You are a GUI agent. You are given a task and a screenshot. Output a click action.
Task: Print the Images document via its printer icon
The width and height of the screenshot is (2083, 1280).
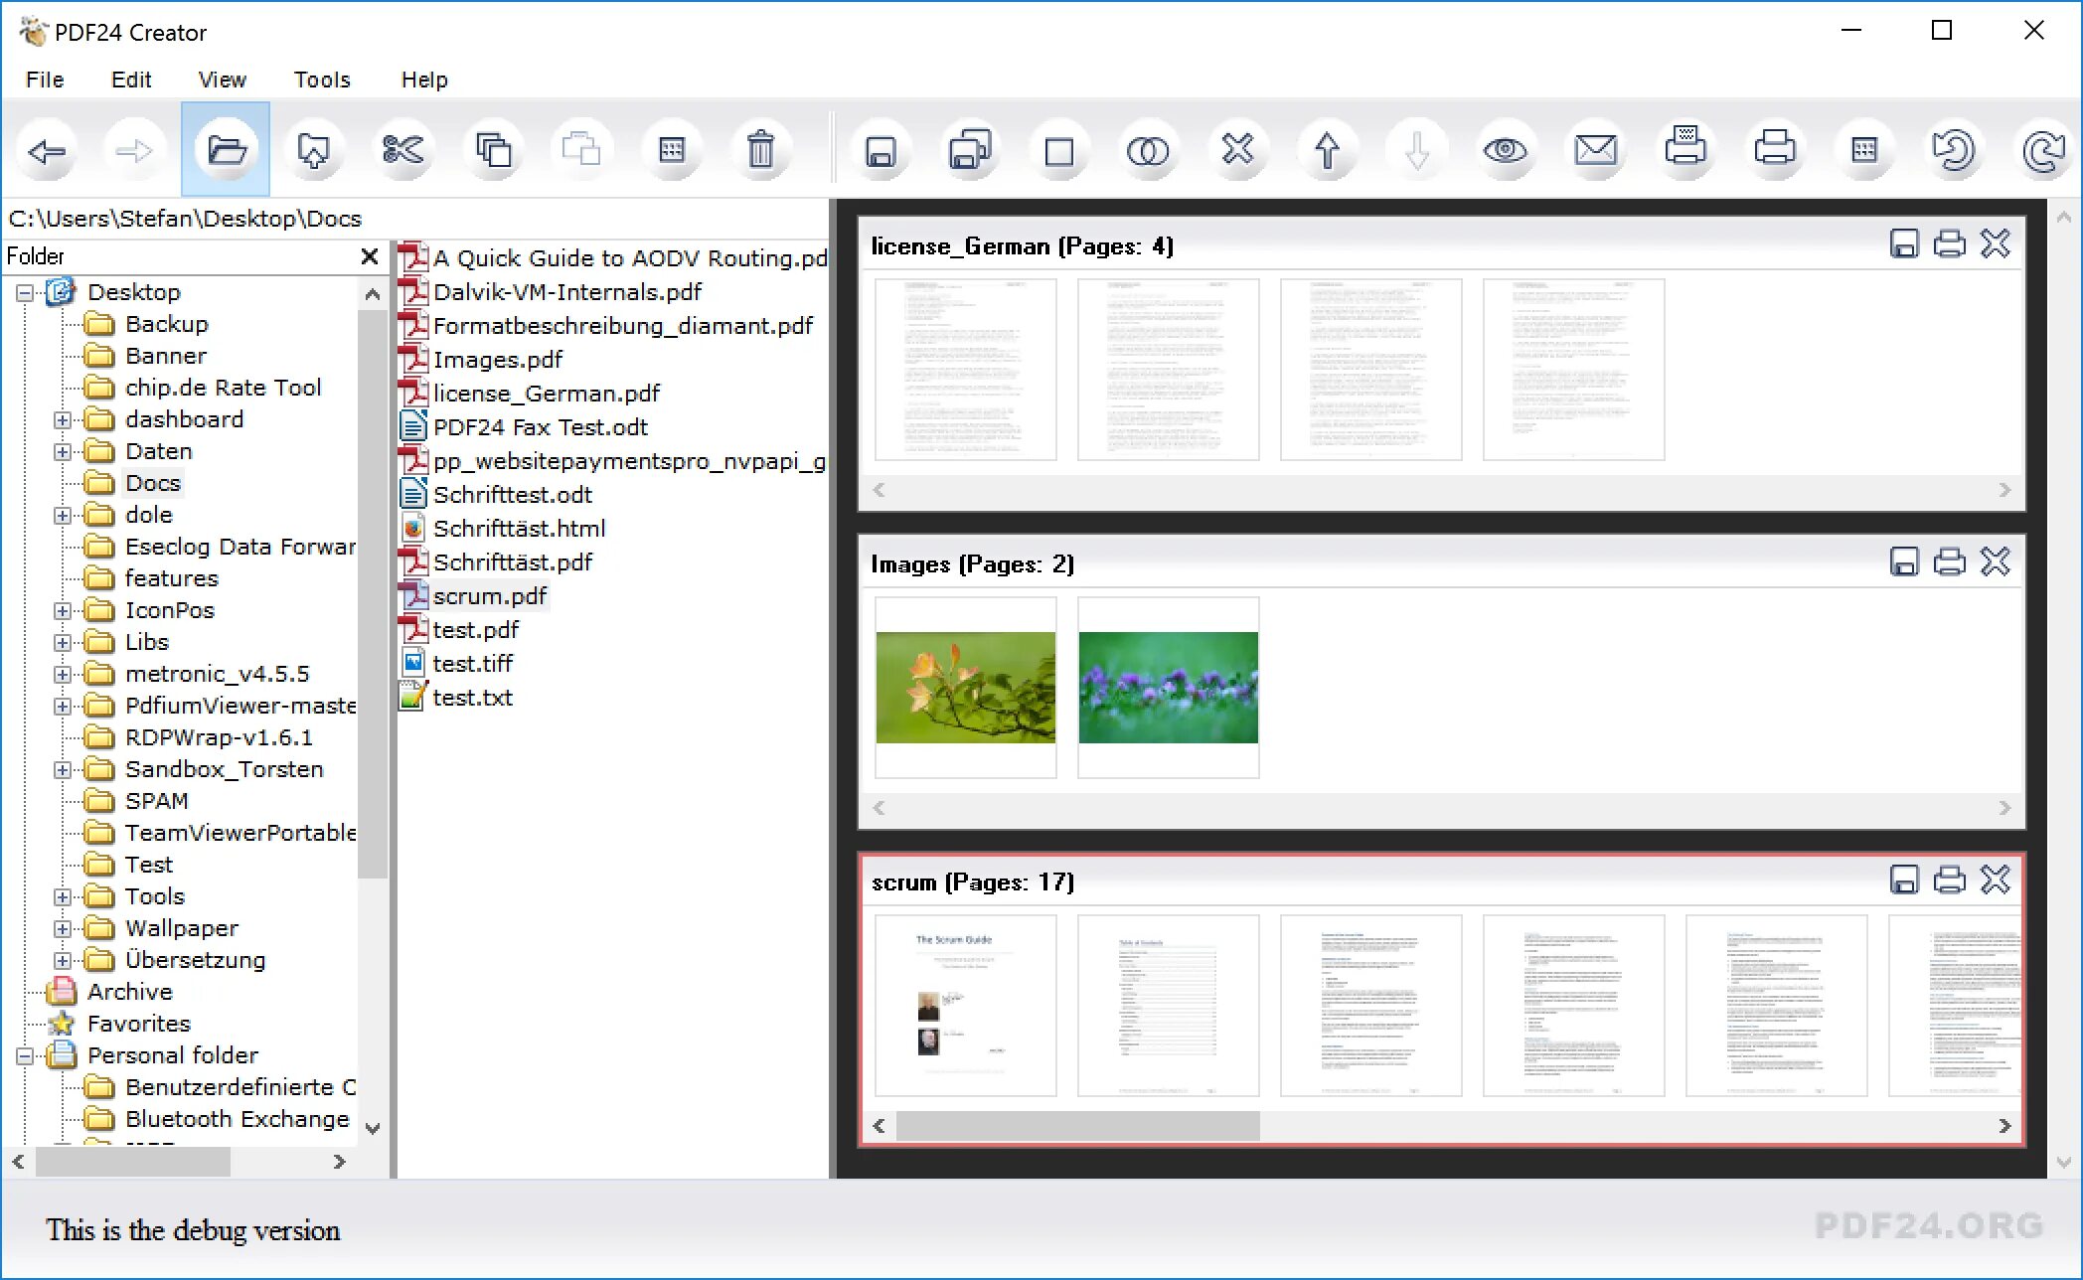tap(1949, 562)
